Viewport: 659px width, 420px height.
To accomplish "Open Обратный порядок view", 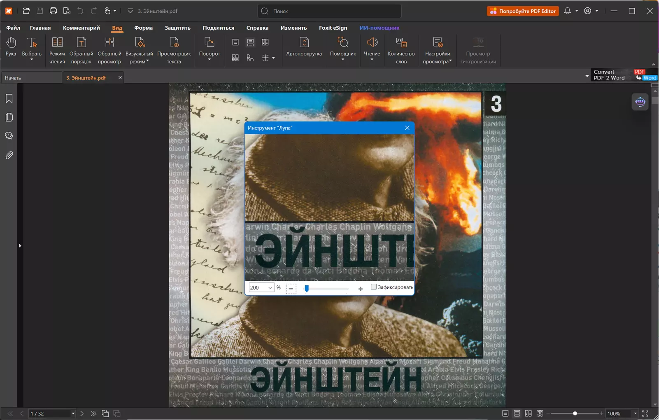I will [x=81, y=50].
